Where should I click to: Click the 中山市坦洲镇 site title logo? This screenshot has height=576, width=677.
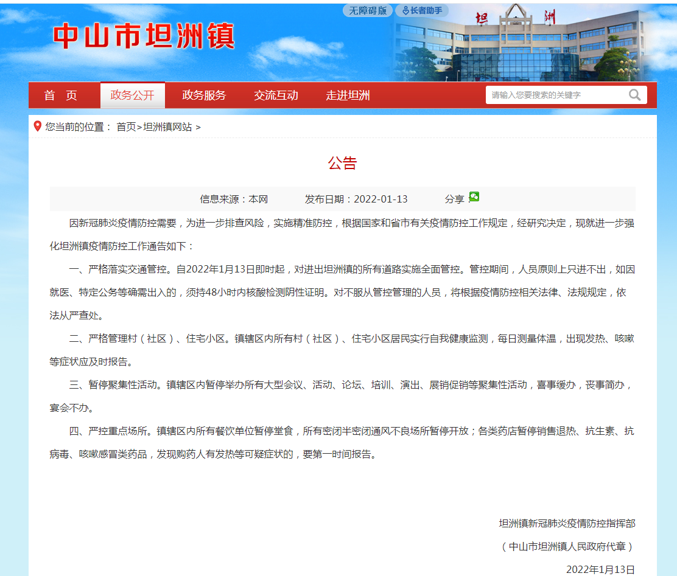coord(144,36)
